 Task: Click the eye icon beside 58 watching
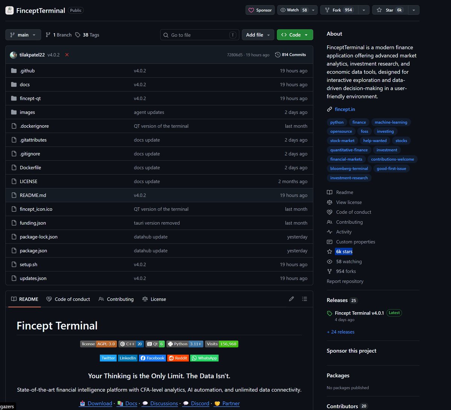point(330,262)
